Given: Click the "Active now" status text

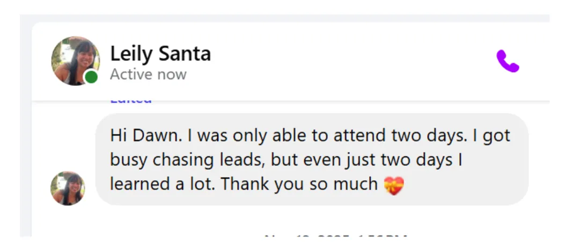Looking at the screenshot, I should pos(148,74).
